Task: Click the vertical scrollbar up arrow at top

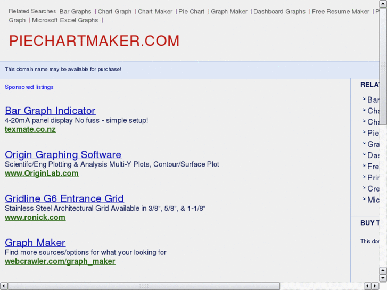Action: (383, 4)
